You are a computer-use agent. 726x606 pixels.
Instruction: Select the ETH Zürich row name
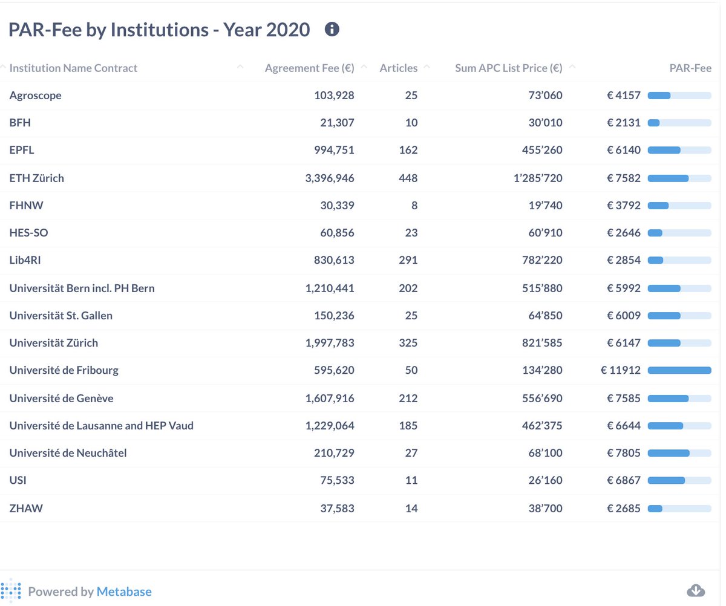(36, 178)
